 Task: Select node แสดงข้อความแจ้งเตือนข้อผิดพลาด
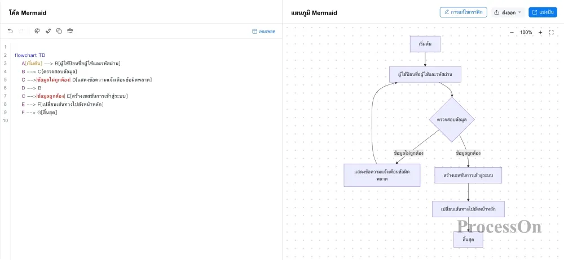tap(382, 175)
